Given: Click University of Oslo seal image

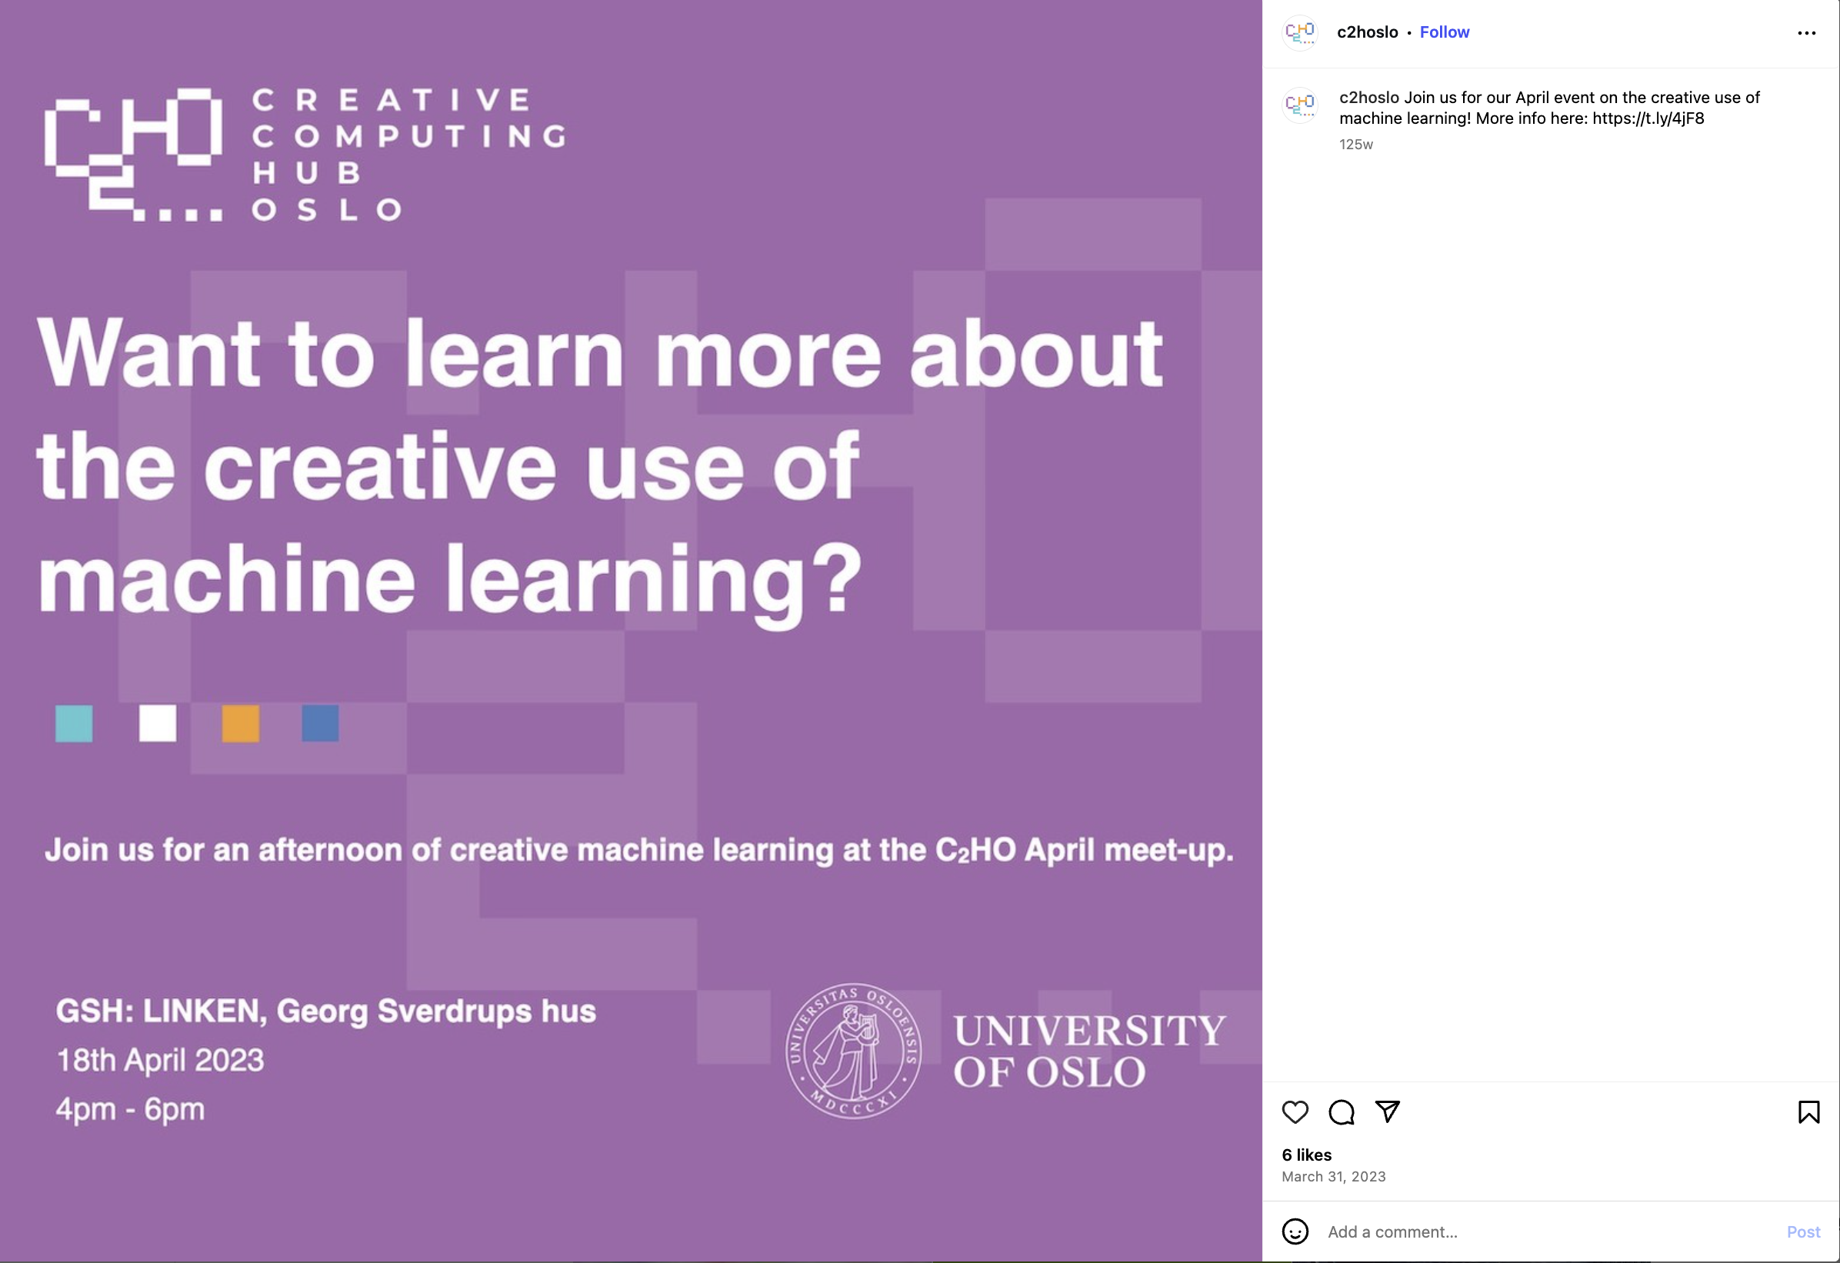Looking at the screenshot, I should click(853, 1051).
